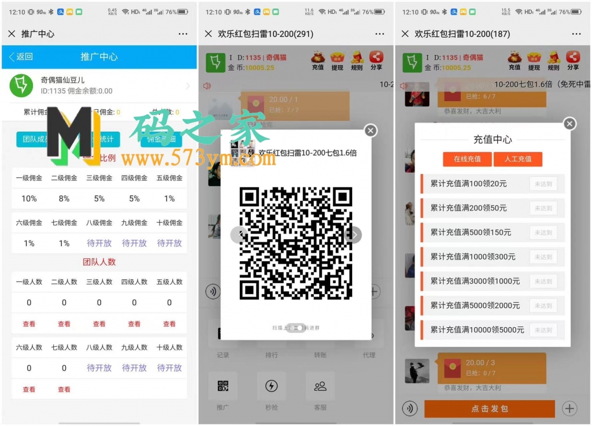Tap the speaker announcement icon in the middle screen
Viewport: 592px width, 426px height.
(208, 86)
